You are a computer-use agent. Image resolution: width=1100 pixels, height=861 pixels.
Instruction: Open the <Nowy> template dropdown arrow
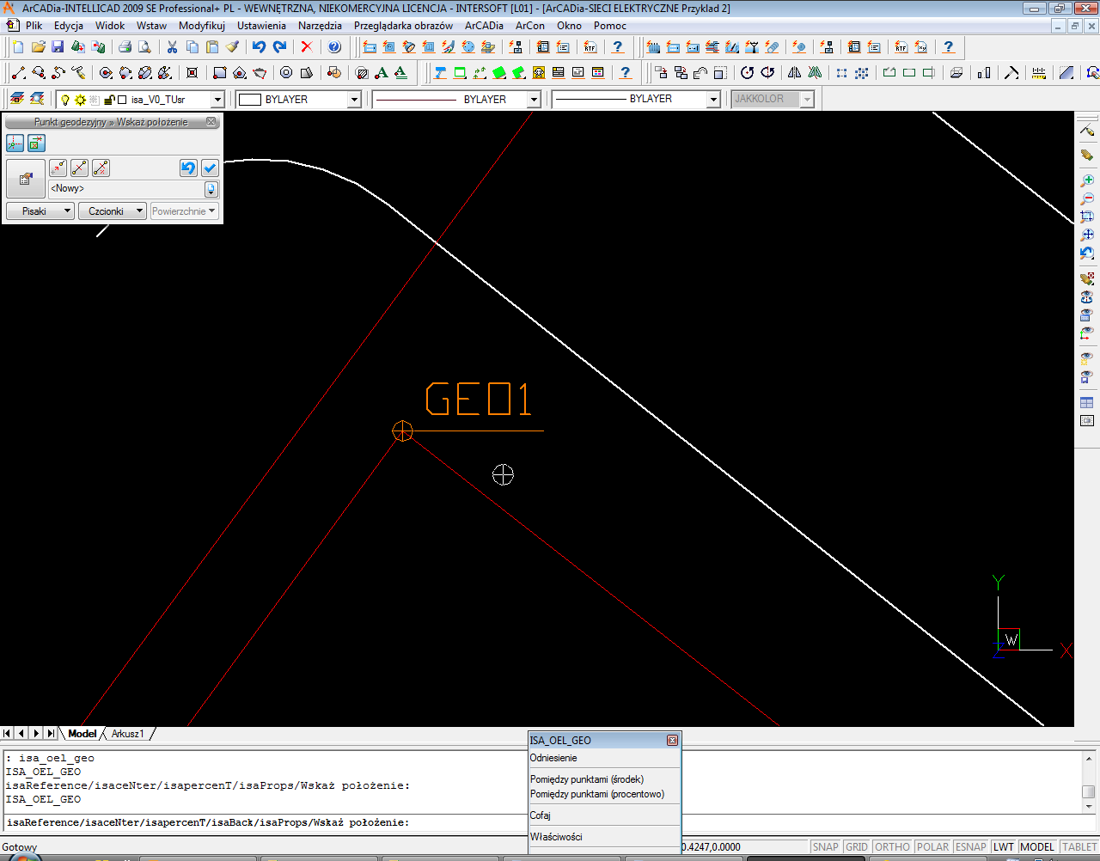(211, 189)
